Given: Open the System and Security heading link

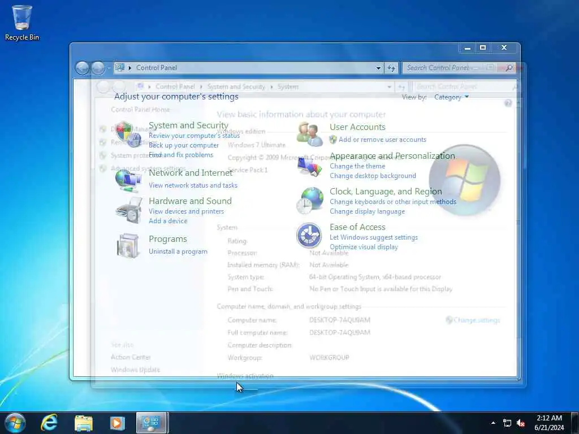Looking at the screenshot, I should pos(188,125).
